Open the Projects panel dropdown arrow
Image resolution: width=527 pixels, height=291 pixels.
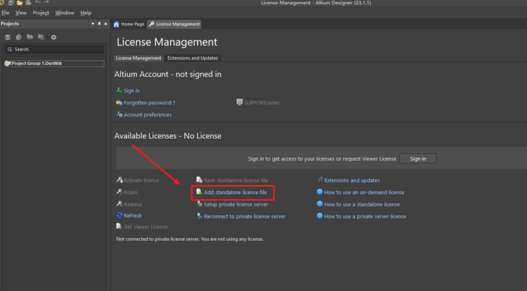[93, 24]
